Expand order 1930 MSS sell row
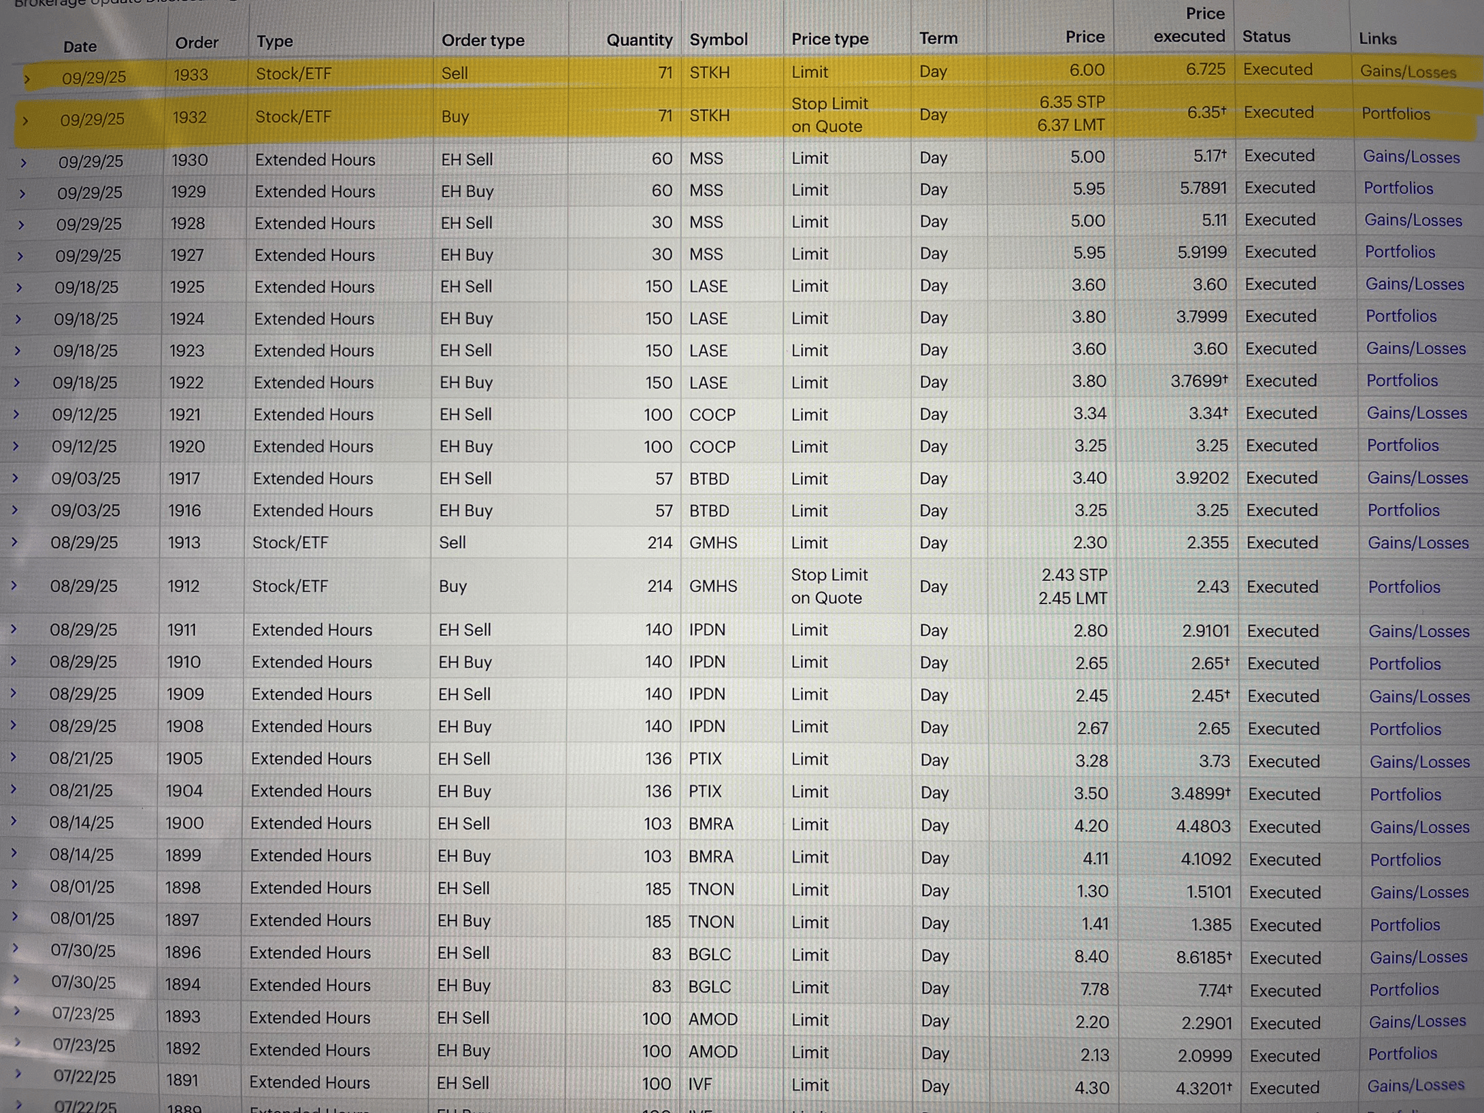 click(24, 163)
